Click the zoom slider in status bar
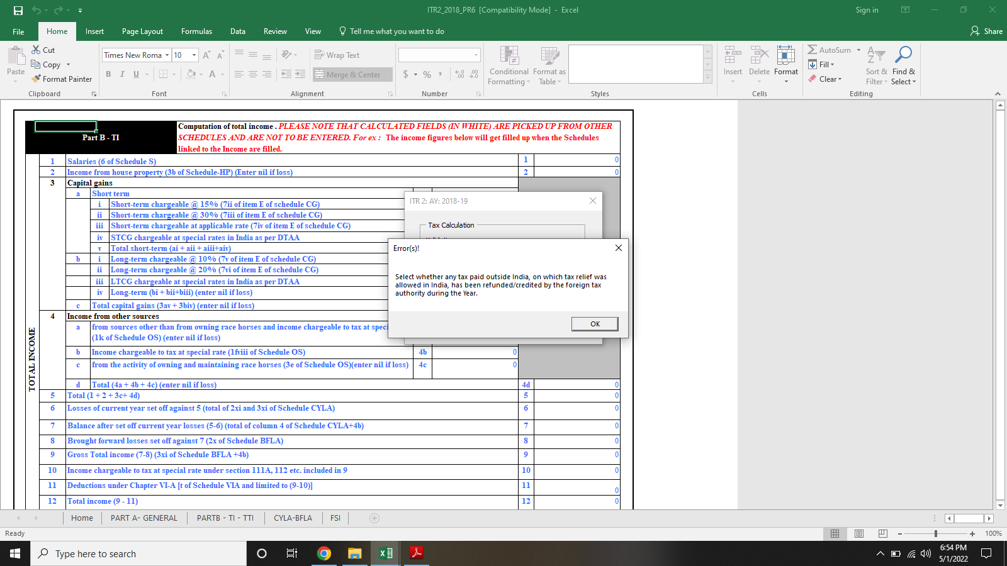 pos(936,533)
